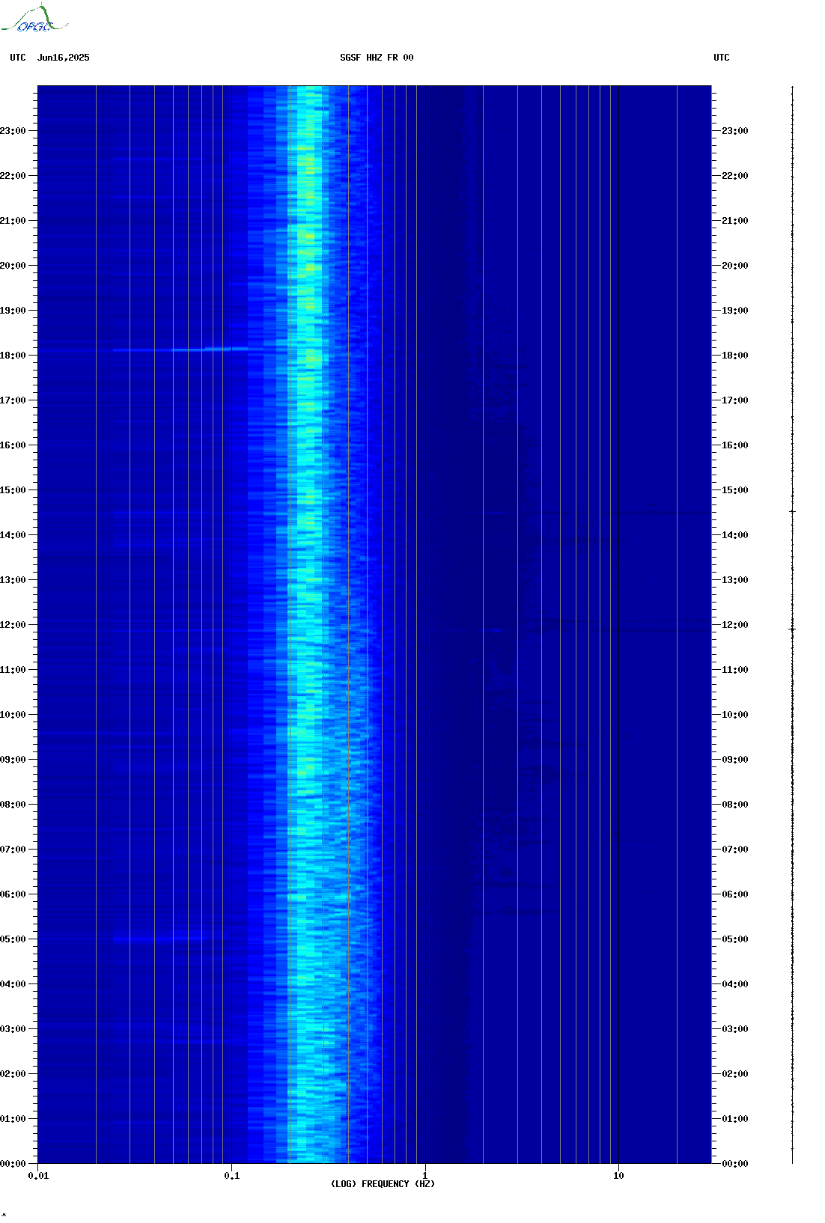
Task: Select 06:00 on the left time axis
Action: pyautogui.click(x=13, y=894)
